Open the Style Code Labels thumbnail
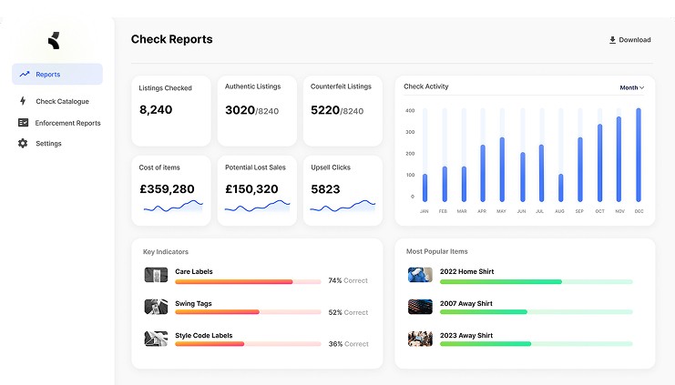Viewport: 675px width, 385px height. (156, 339)
